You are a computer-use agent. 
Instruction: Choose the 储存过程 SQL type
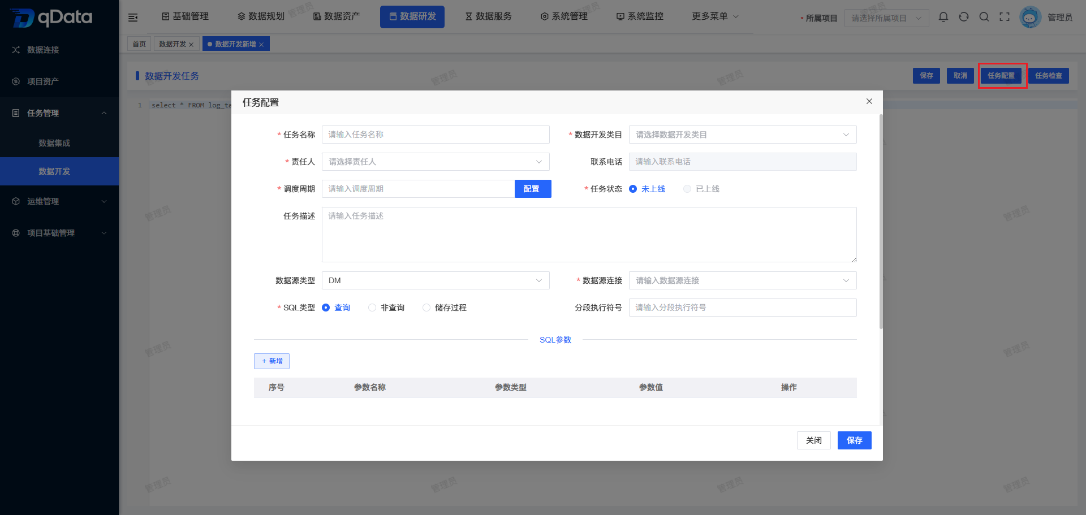click(x=426, y=308)
